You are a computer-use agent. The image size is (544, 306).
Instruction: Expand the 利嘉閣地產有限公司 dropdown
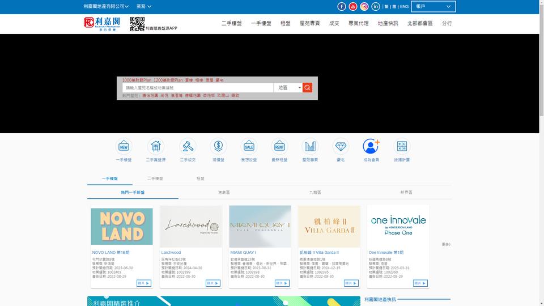pyautogui.click(x=106, y=6)
